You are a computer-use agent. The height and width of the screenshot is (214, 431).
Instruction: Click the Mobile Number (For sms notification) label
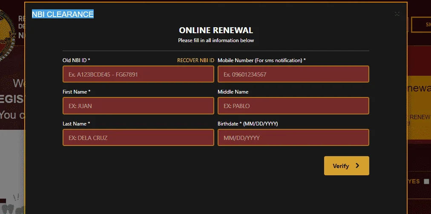tap(261, 60)
